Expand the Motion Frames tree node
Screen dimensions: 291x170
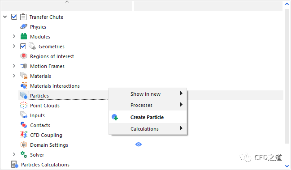tap(14, 66)
